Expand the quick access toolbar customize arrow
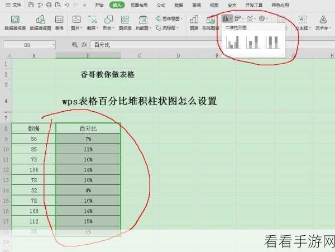Image resolution: width=335 pixels, height=252 pixels. (x=85, y=5)
